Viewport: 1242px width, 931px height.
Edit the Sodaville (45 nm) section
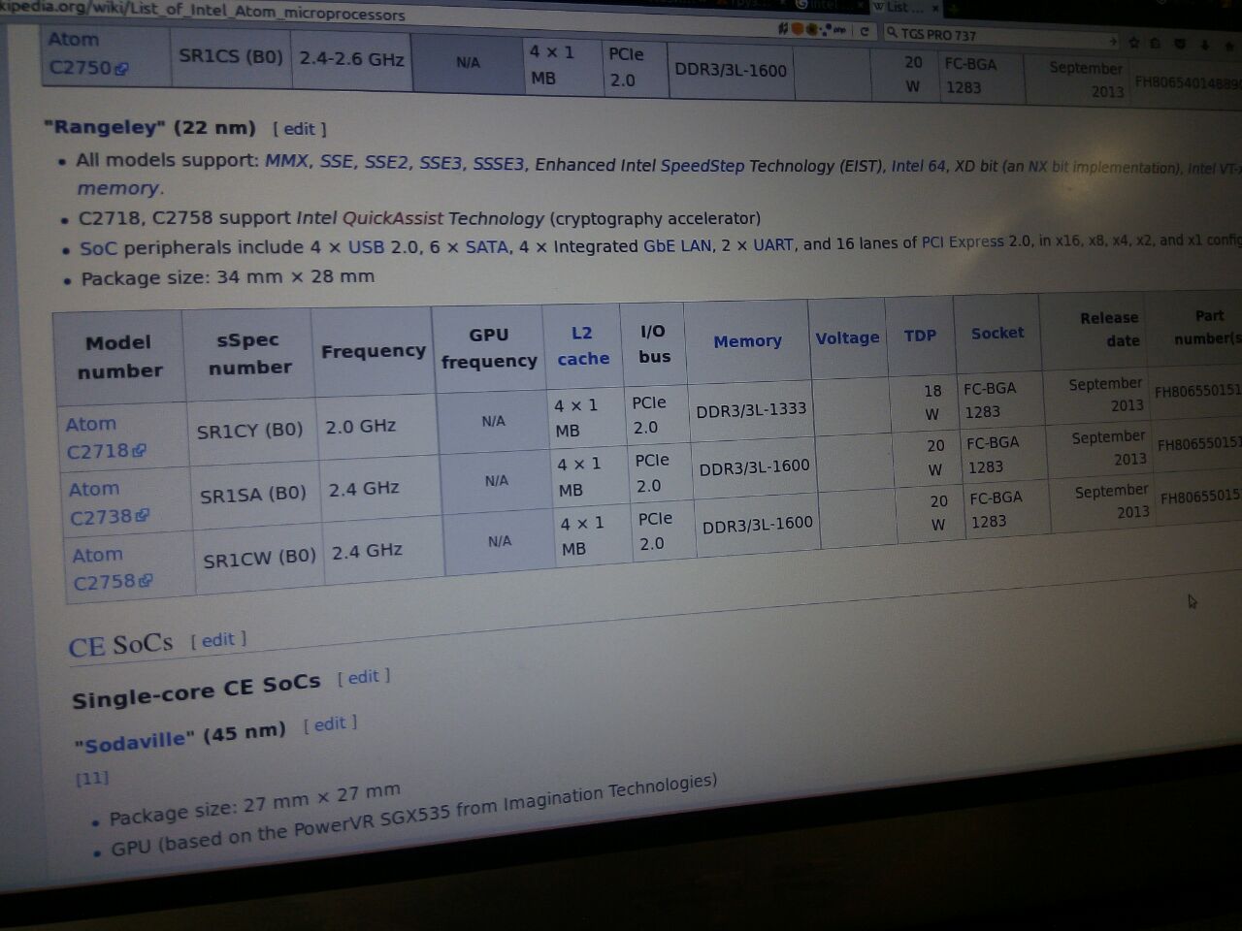coord(330,723)
